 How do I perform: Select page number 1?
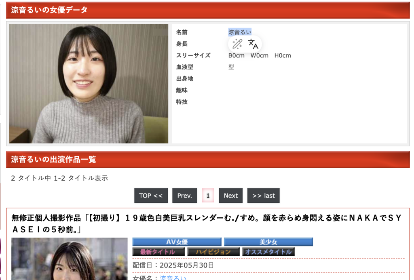pyautogui.click(x=208, y=195)
